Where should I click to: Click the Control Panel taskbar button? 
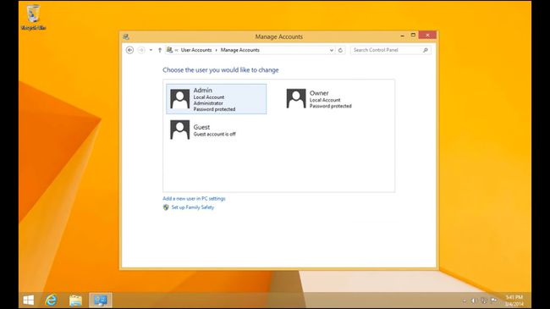101,301
